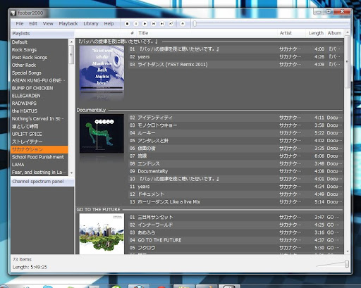
Task: Select the Nothing's Carved In St… playlist
Action: click(x=39, y=119)
